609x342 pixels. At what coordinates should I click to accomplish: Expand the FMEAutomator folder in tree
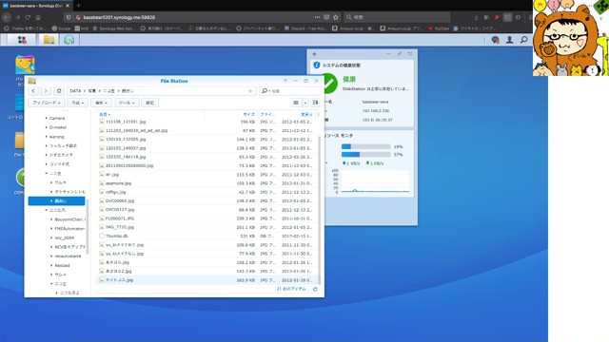(x=51, y=228)
